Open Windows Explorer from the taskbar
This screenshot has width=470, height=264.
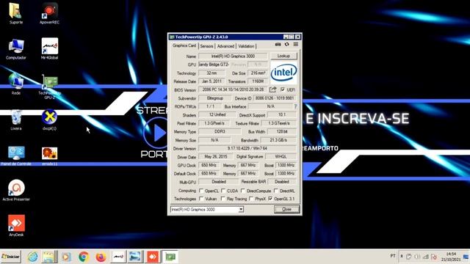[48, 257]
